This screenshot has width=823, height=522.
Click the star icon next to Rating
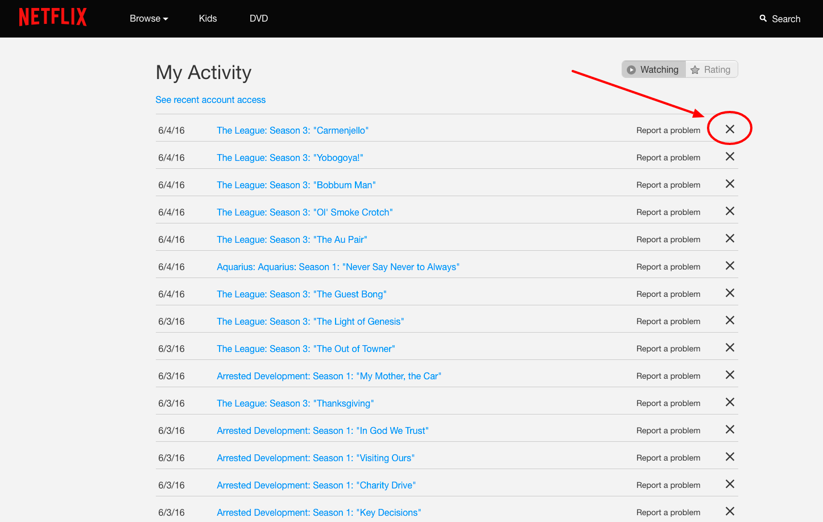[695, 69]
